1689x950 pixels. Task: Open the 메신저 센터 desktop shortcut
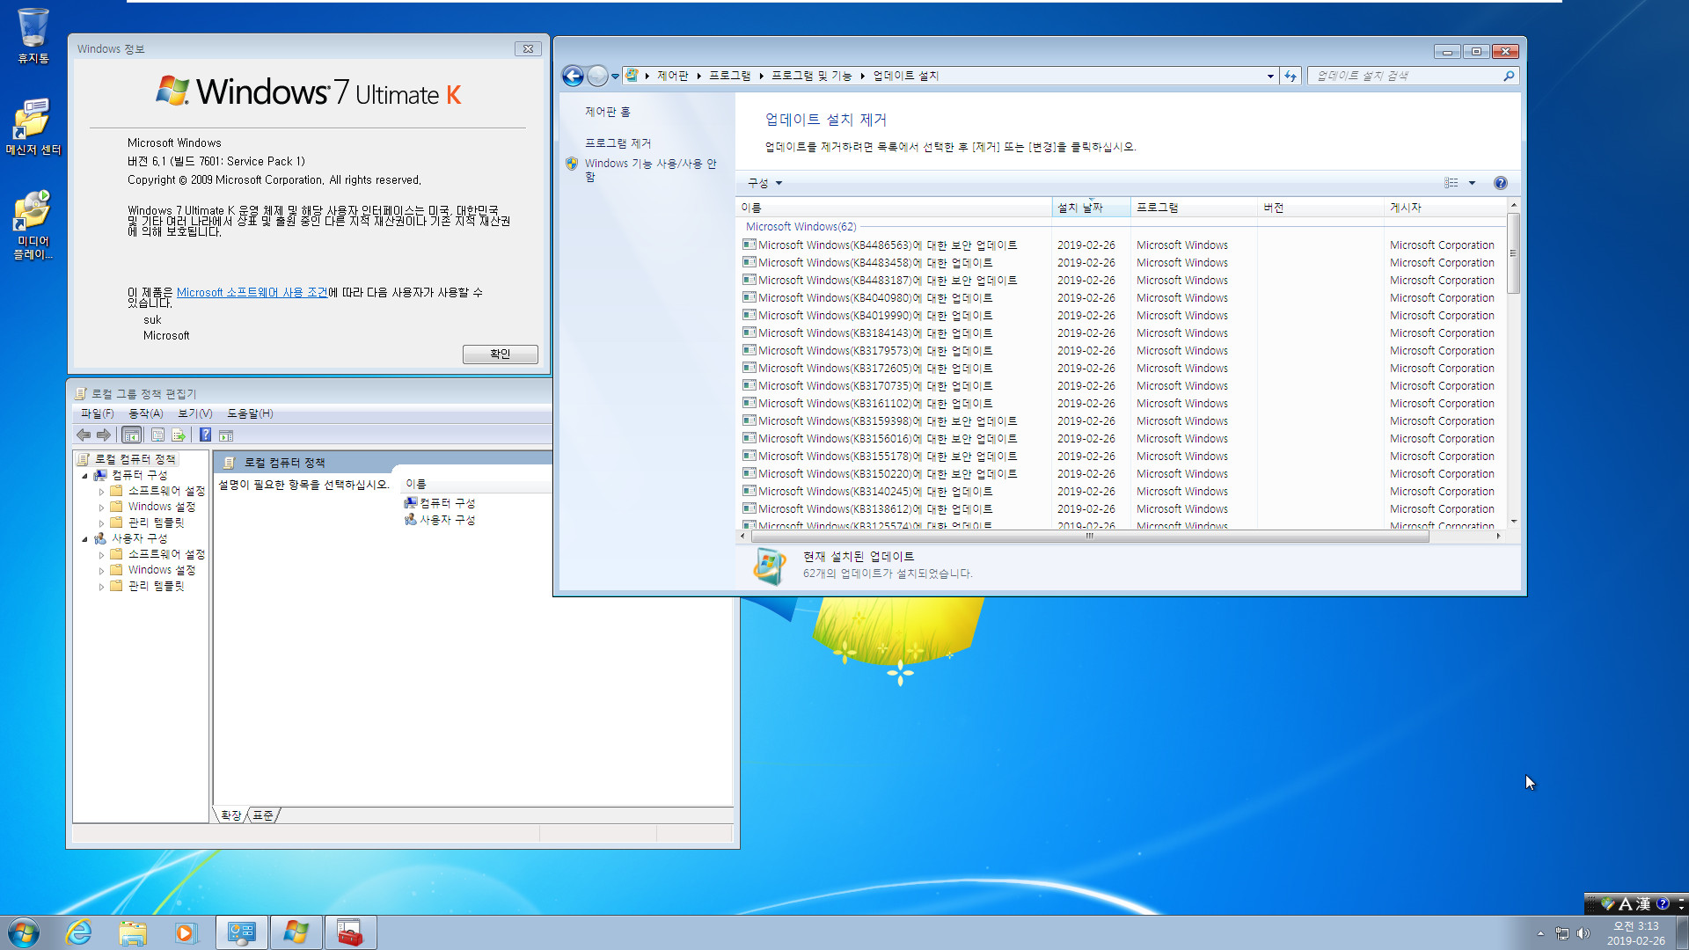click(33, 127)
